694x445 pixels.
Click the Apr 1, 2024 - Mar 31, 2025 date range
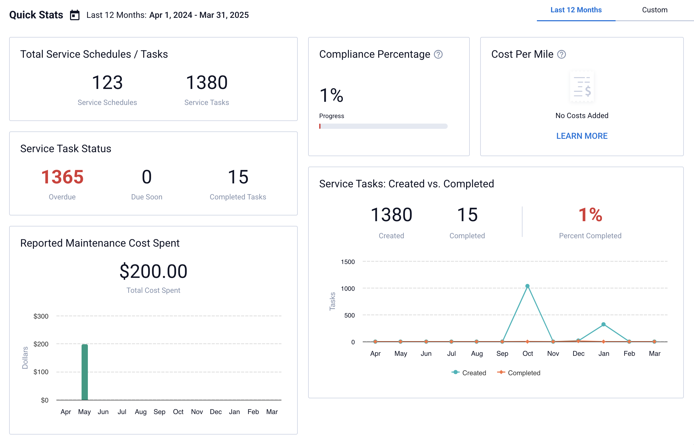click(199, 15)
